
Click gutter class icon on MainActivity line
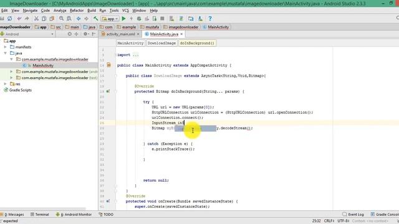point(108,65)
